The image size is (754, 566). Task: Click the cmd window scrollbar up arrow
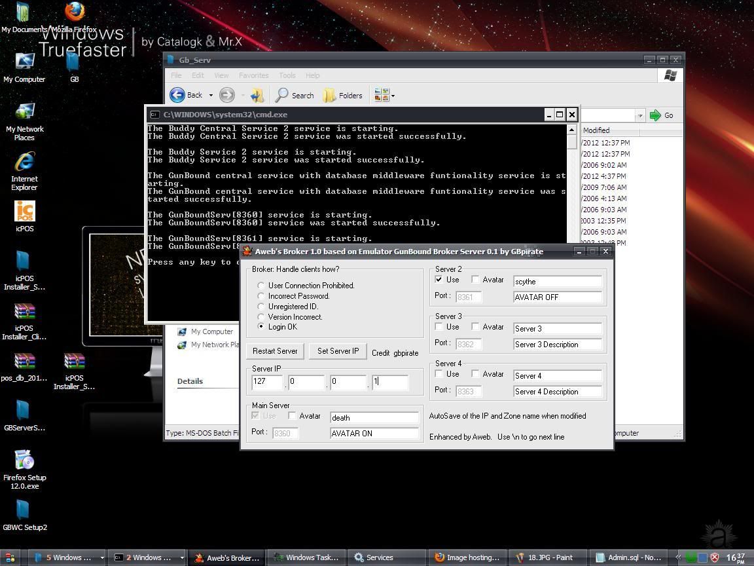point(571,129)
